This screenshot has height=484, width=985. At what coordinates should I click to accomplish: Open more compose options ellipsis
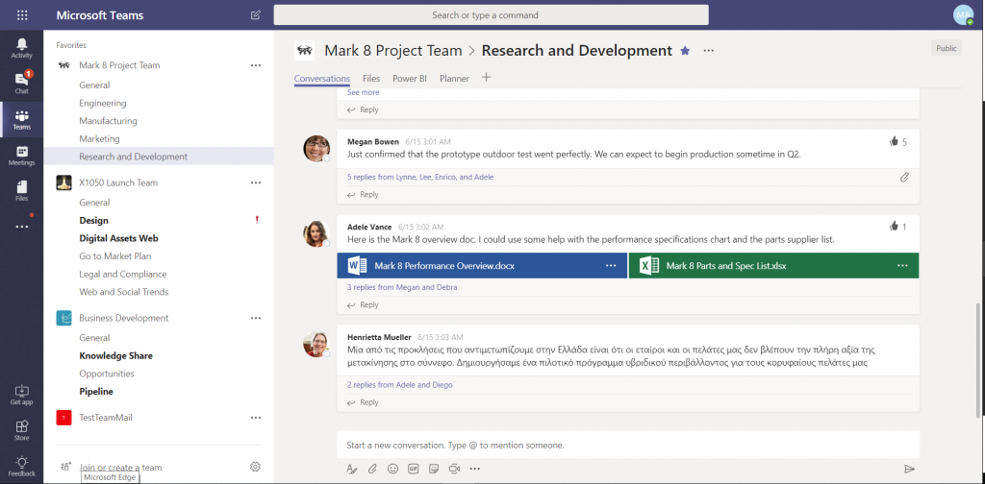pyautogui.click(x=475, y=469)
